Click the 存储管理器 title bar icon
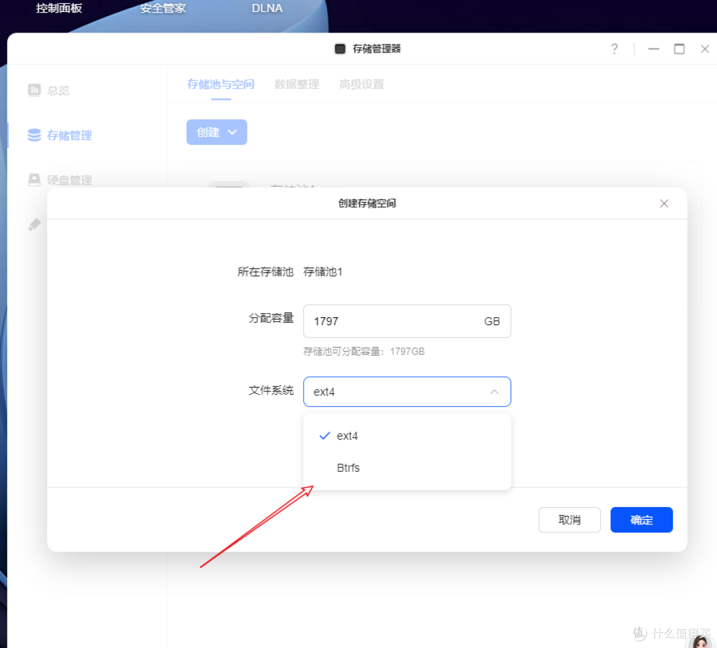Image resolution: width=717 pixels, height=648 pixels. click(339, 49)
